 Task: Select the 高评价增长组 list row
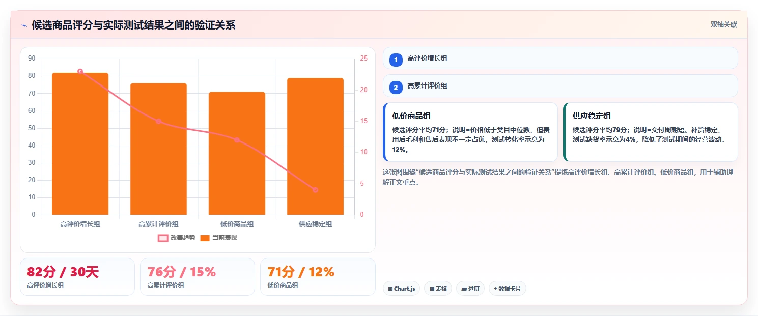tap(560, 59)
